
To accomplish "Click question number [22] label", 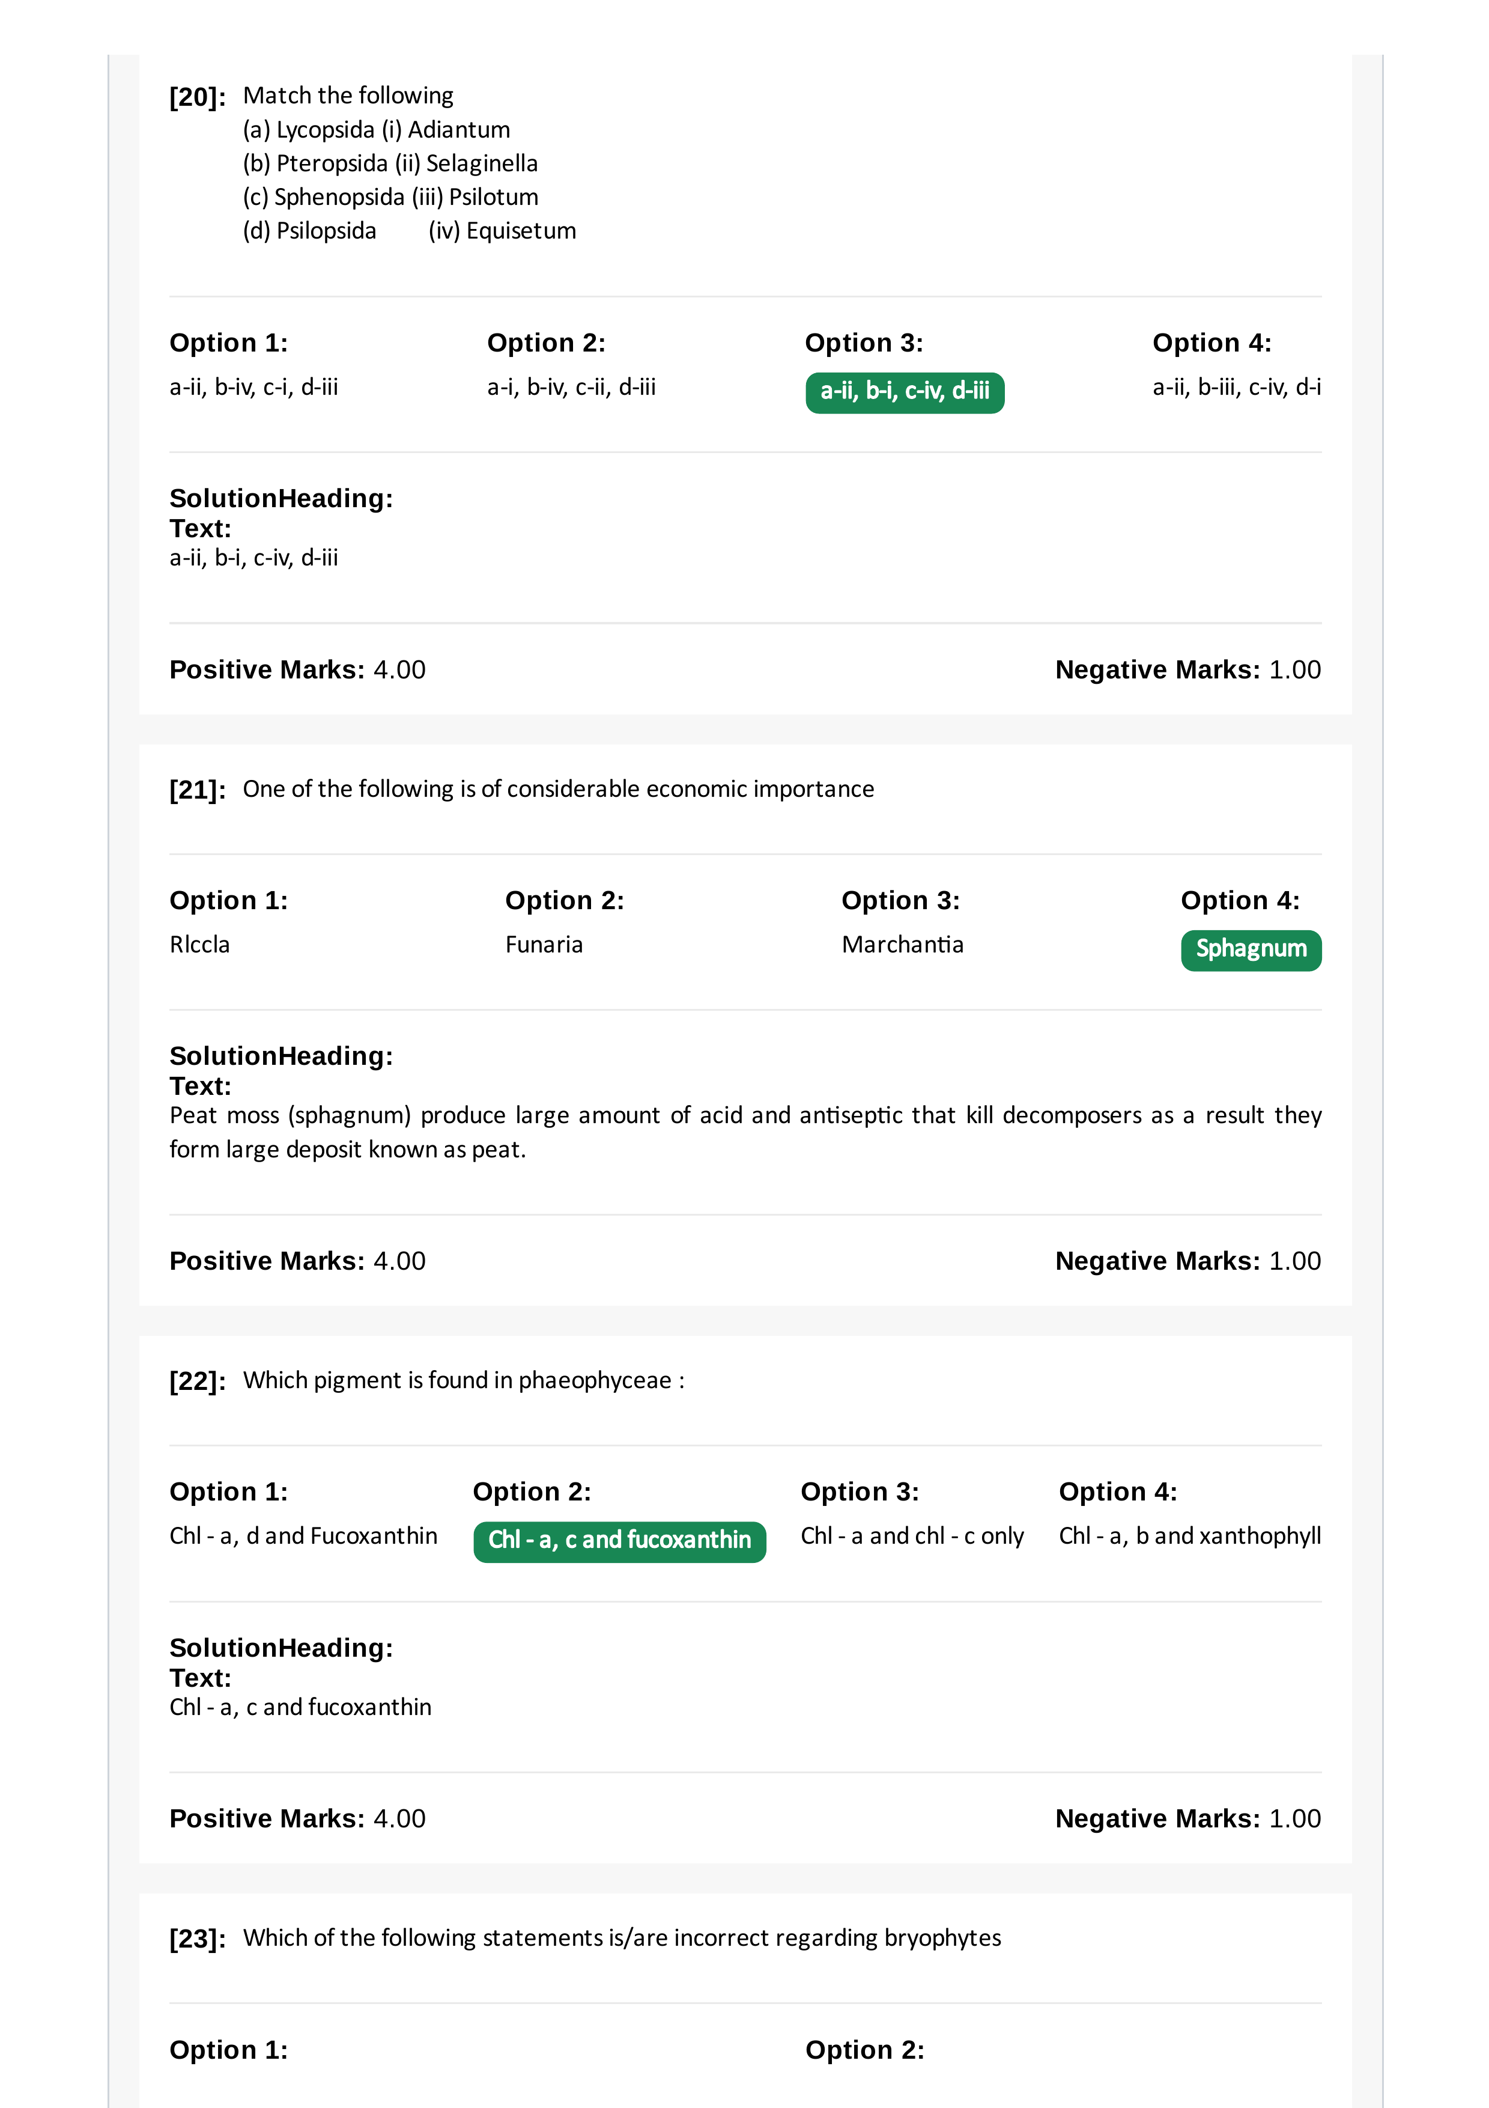I will [x=197, y=1381].
